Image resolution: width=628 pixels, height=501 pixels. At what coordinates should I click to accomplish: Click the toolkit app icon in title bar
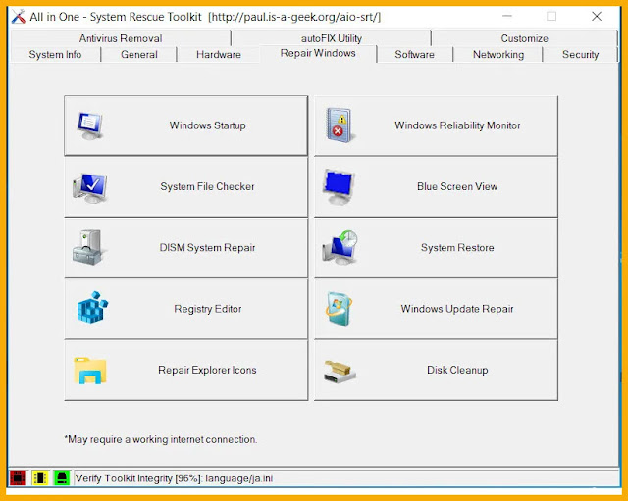coord(18,17)
